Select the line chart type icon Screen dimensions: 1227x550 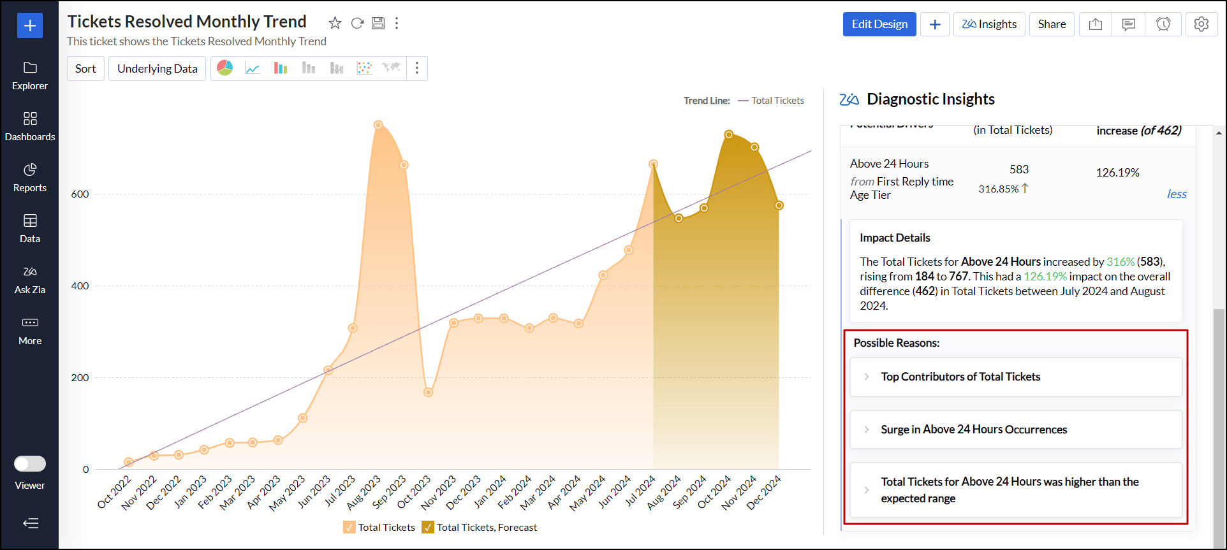(x=253, y=68)
